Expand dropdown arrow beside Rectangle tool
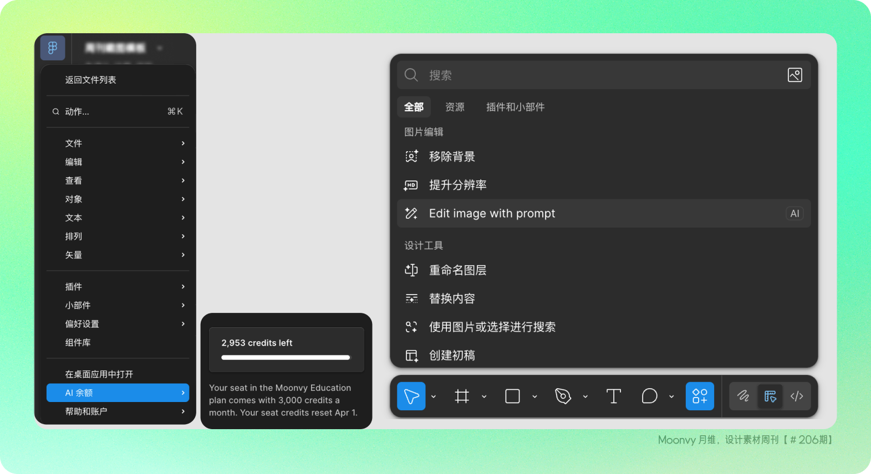 click(x=534, y=396)
